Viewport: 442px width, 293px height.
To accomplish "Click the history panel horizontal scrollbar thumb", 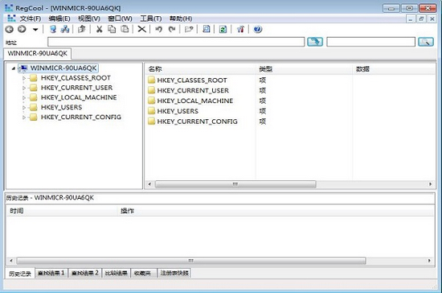I will (190, 261).
